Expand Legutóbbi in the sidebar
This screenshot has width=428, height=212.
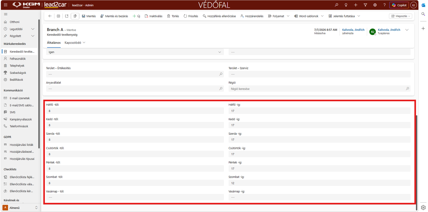(33, 29)
